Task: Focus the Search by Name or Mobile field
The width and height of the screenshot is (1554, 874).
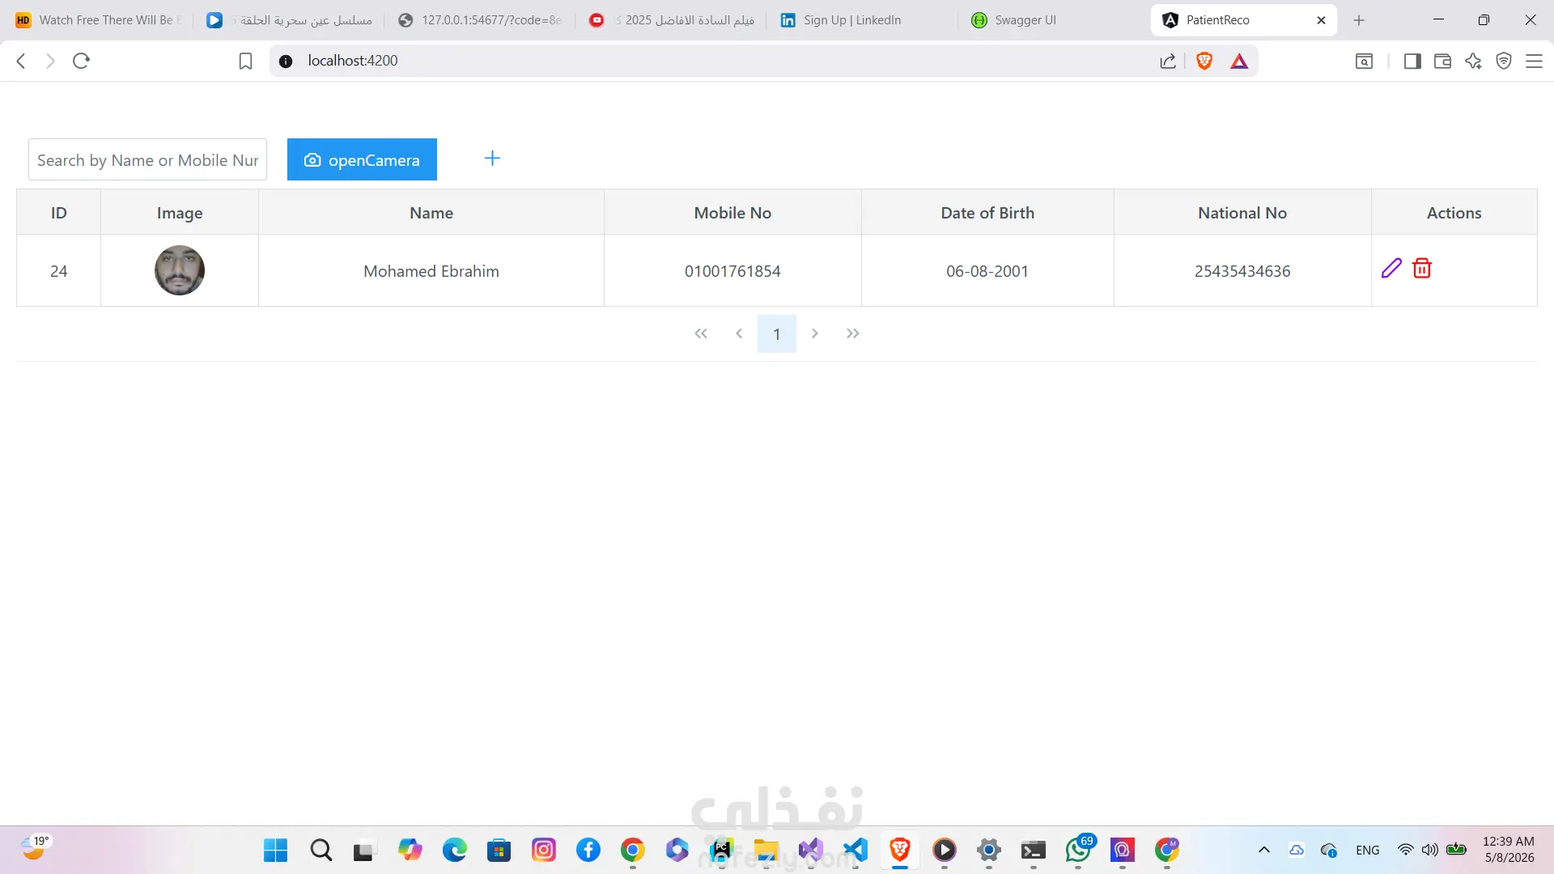Action: coord(147,159)
